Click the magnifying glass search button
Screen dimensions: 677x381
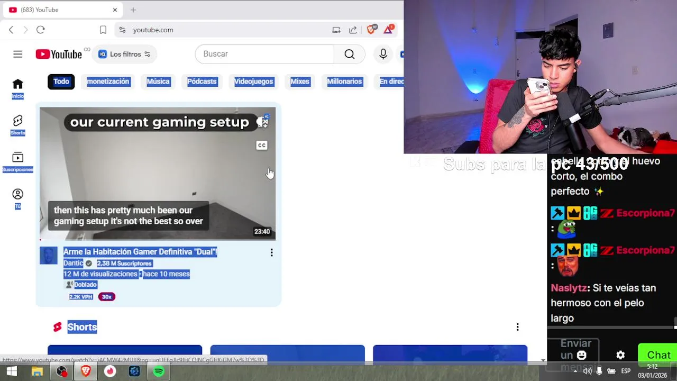(350, 54)
